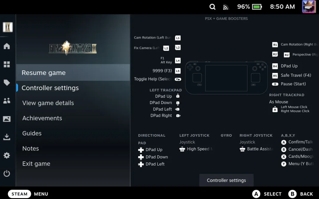Open the user profile avatar

[309, 7]
